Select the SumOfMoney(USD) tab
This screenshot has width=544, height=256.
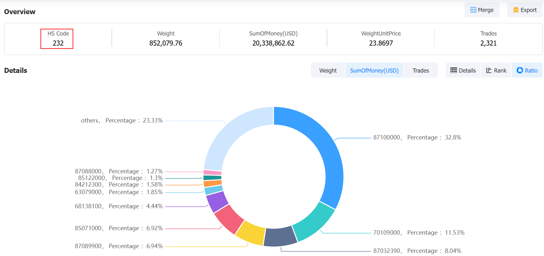click(x=374, y=70)
